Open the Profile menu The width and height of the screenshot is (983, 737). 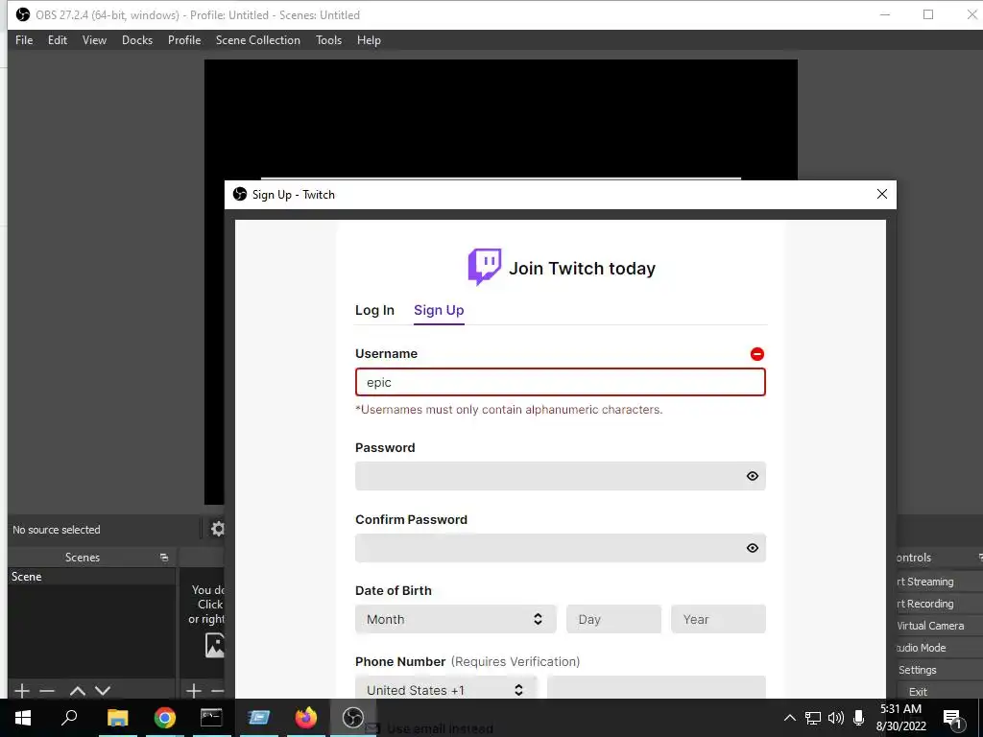(x=183, y=40)
